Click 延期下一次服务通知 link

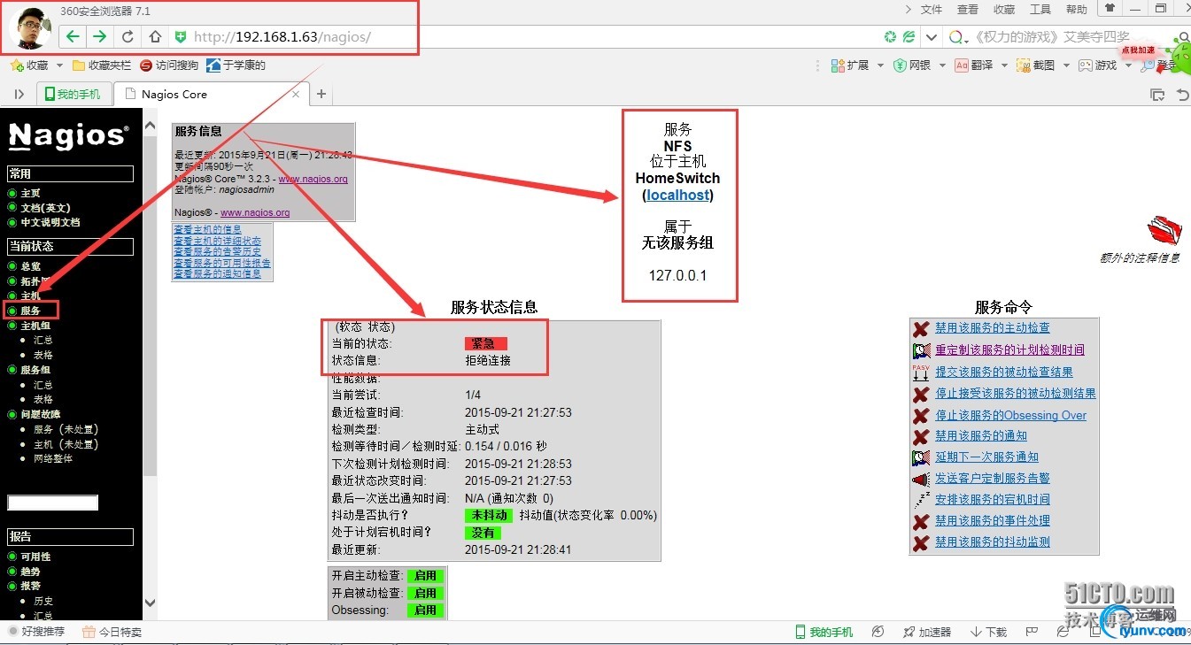pyautogui.click(x=987, y=457)
